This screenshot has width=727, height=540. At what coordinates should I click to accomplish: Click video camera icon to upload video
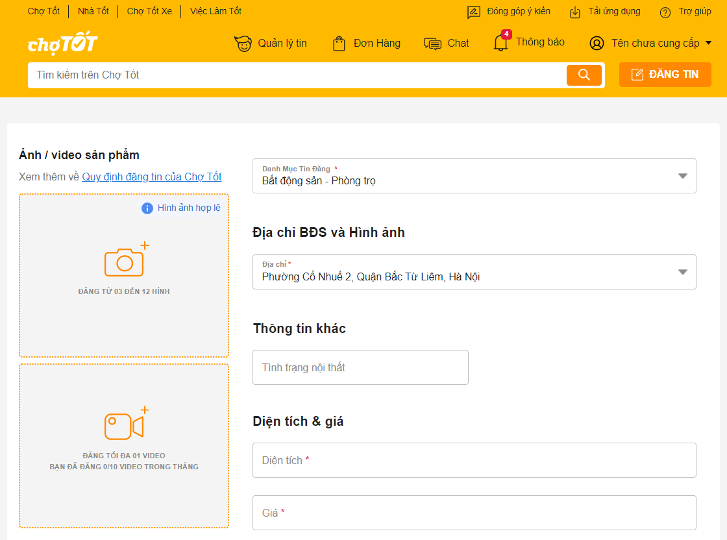[124, 426]
